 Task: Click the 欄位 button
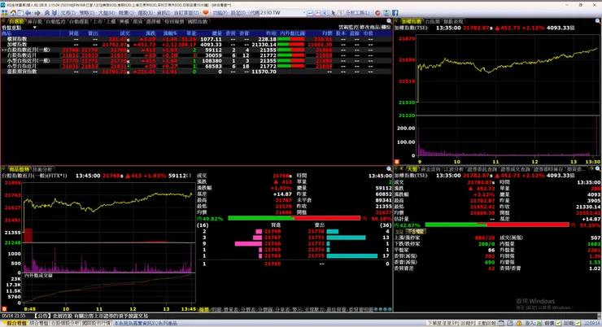386,28
